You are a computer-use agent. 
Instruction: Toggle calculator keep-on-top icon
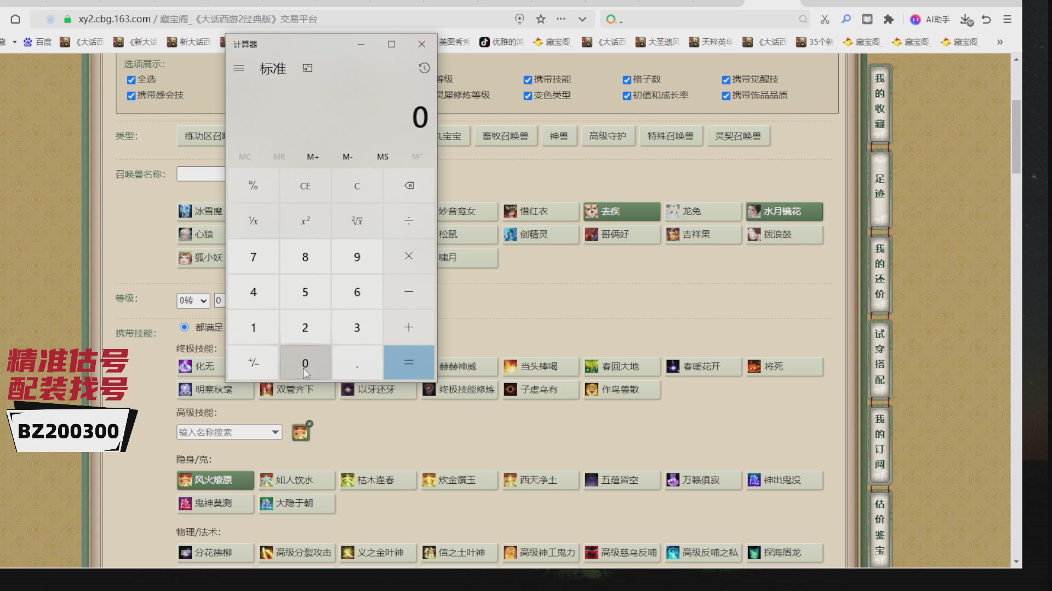(x=307, y=68)
